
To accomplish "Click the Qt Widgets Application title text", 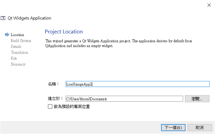I will (x=29, y=18).
